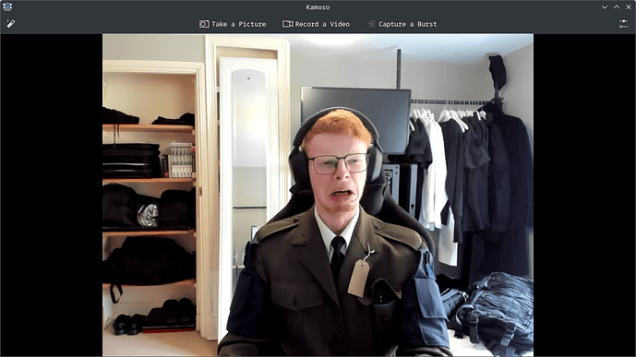Enable the Capture a Burst mode label
This screenshot has height=357, width=636.
(408, 24)
